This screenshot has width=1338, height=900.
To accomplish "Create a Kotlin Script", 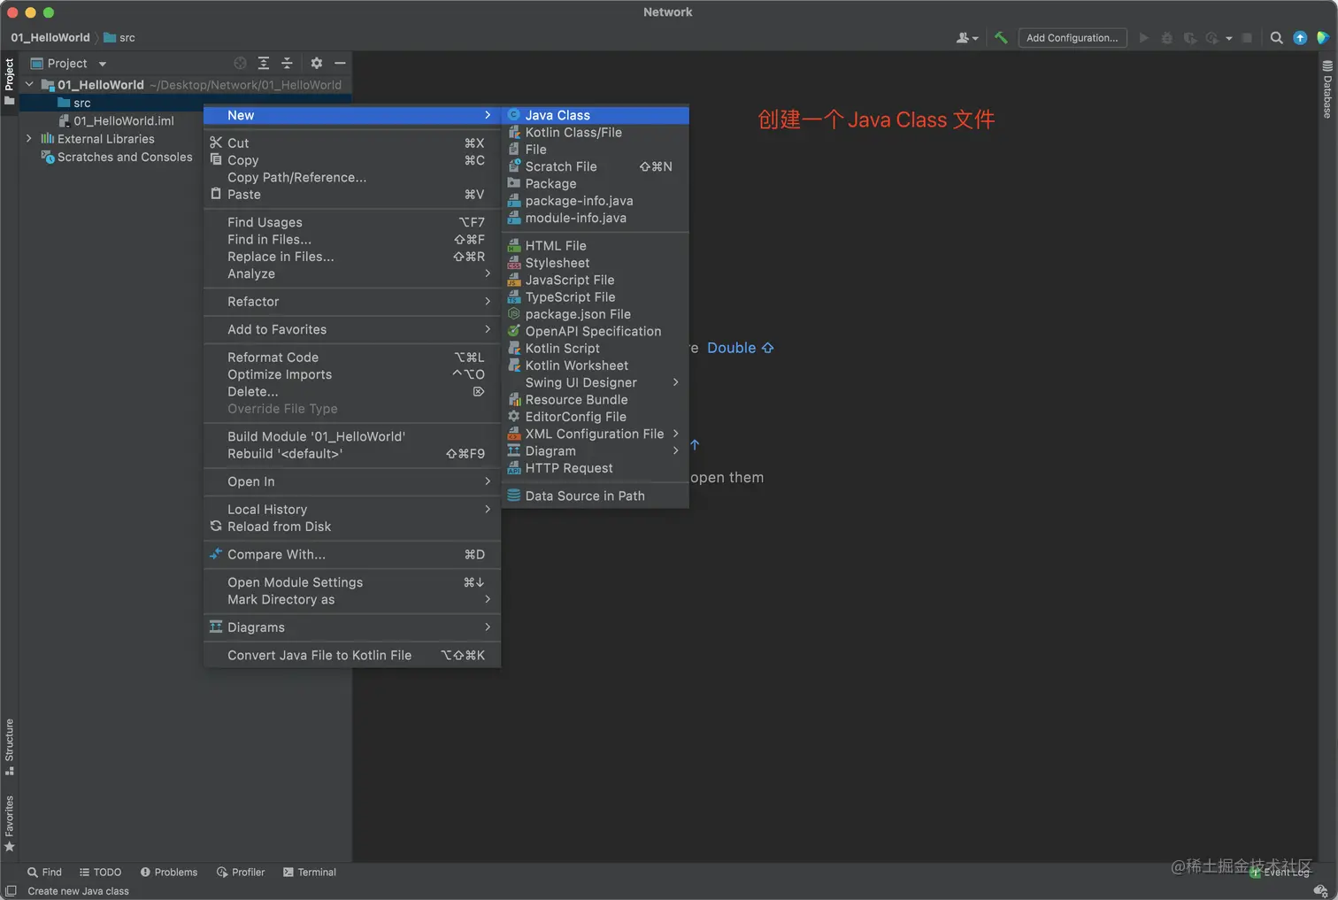I will [596, 349].
